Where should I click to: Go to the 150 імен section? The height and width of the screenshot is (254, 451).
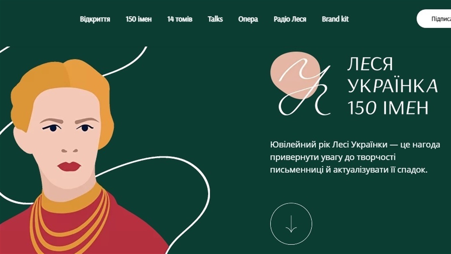pos(139,19)
